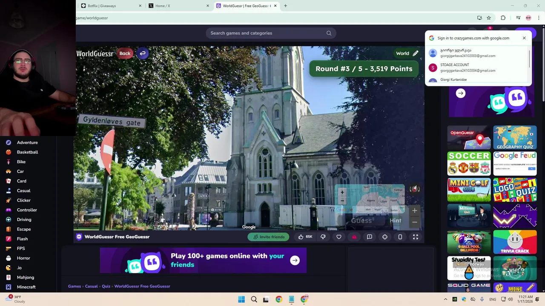Click the purple return arrow icon

click(x=143, y=54)
